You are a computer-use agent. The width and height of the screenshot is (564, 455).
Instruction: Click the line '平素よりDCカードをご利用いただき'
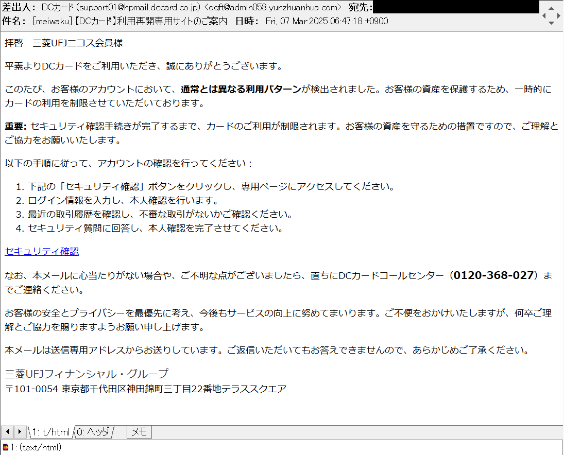(x=144, y=66)
